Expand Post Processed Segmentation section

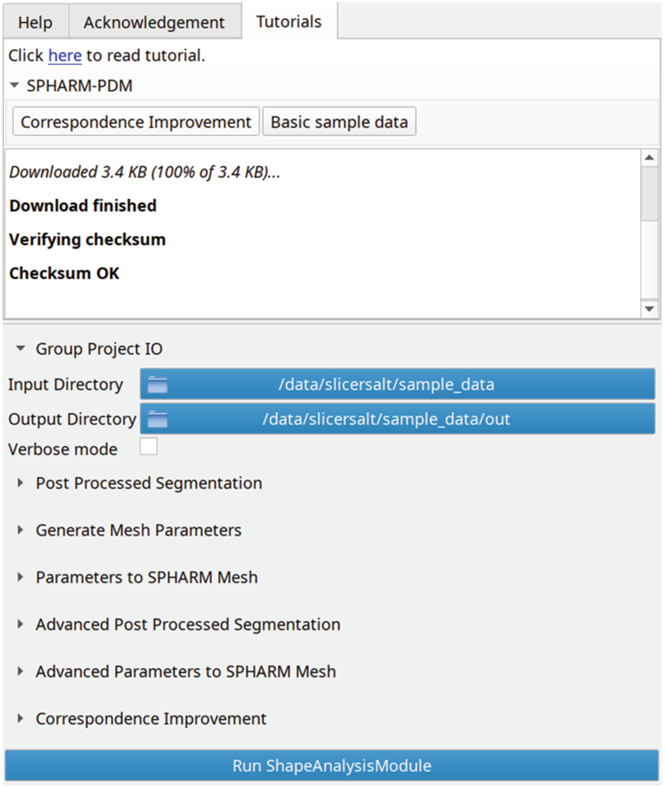20,483
